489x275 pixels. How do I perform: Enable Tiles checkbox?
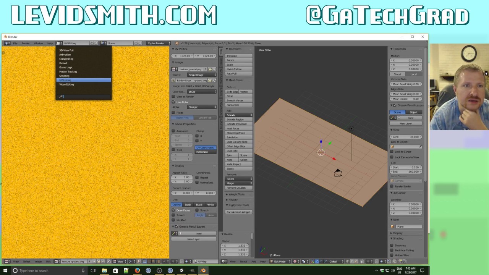point(173,150)
